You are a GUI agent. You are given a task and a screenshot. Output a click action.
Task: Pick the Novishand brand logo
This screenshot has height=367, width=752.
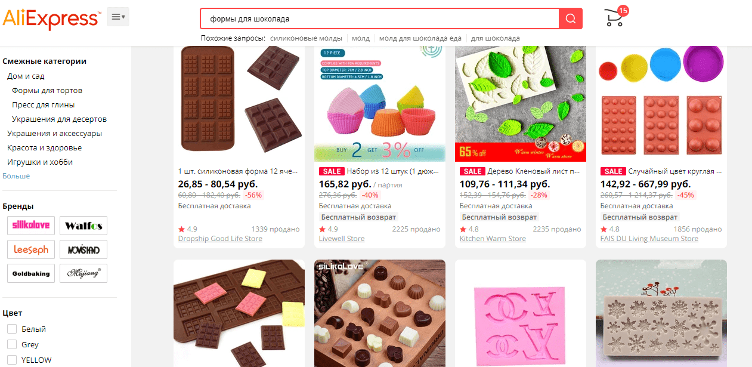tap(83, 249)
